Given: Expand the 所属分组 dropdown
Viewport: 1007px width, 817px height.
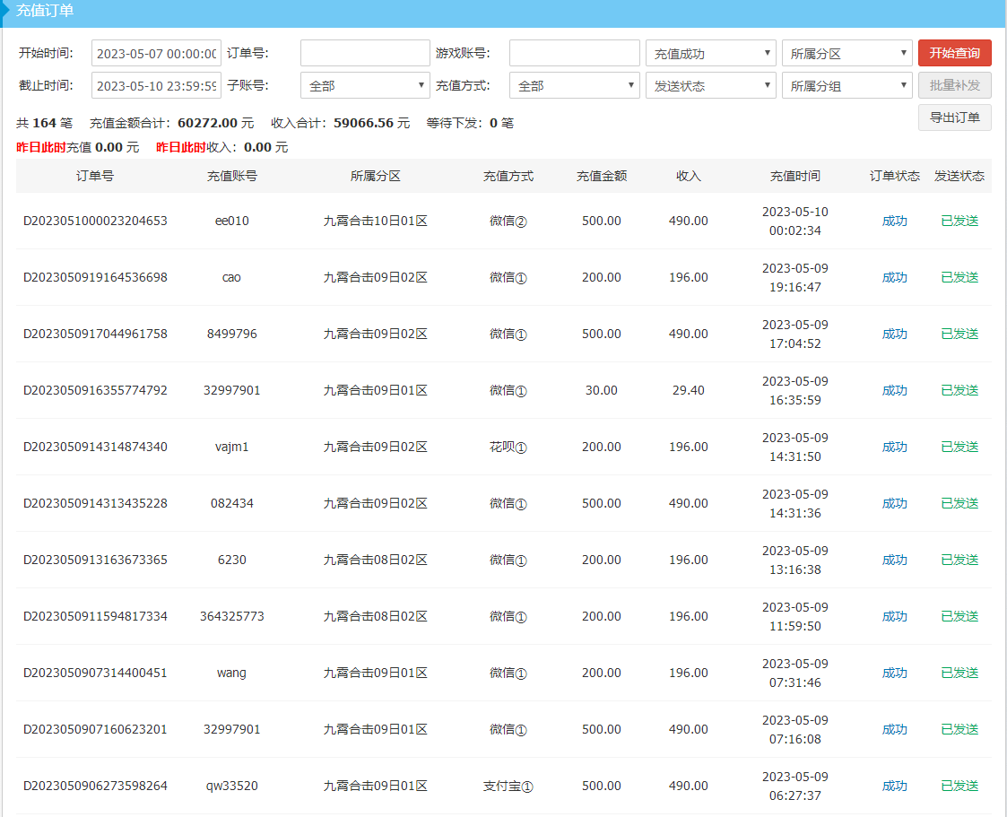Looking at the screenshot, I should (846, 86).
